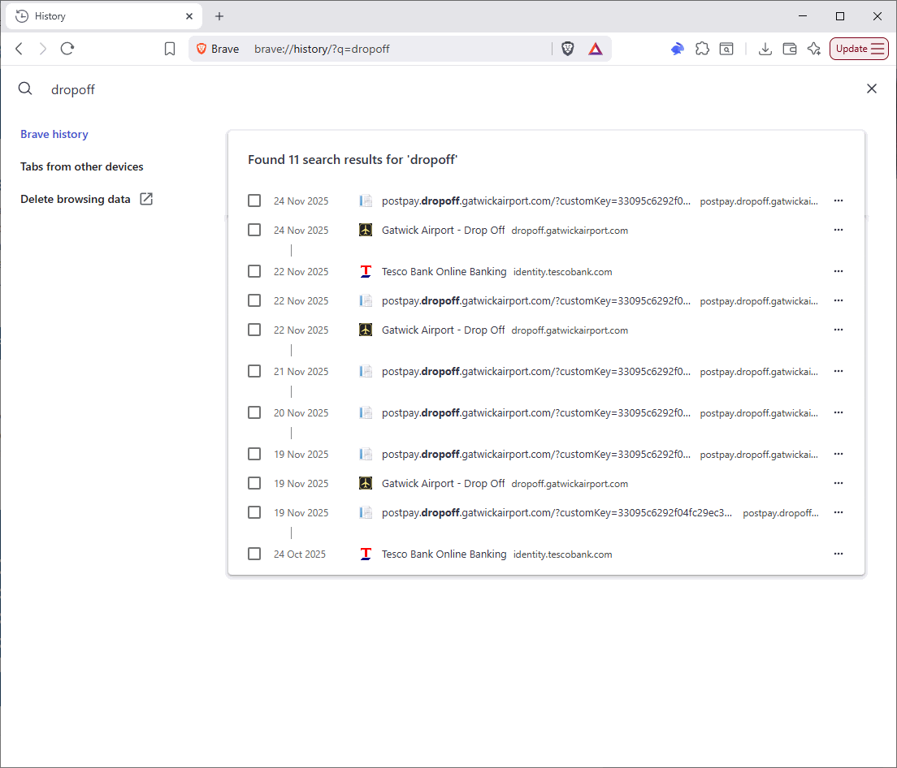Open the Extensions puzzle piece icon
Viewport: 897px width, 768px height.
[x=702, y=49]
